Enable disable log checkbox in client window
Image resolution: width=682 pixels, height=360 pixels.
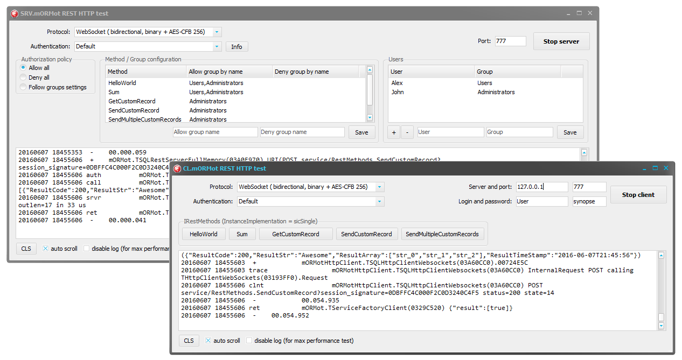[x=249, y=341]
